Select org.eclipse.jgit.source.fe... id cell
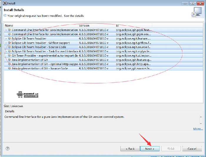Screen dimensions: 206x157 click(x=134, y=68)
